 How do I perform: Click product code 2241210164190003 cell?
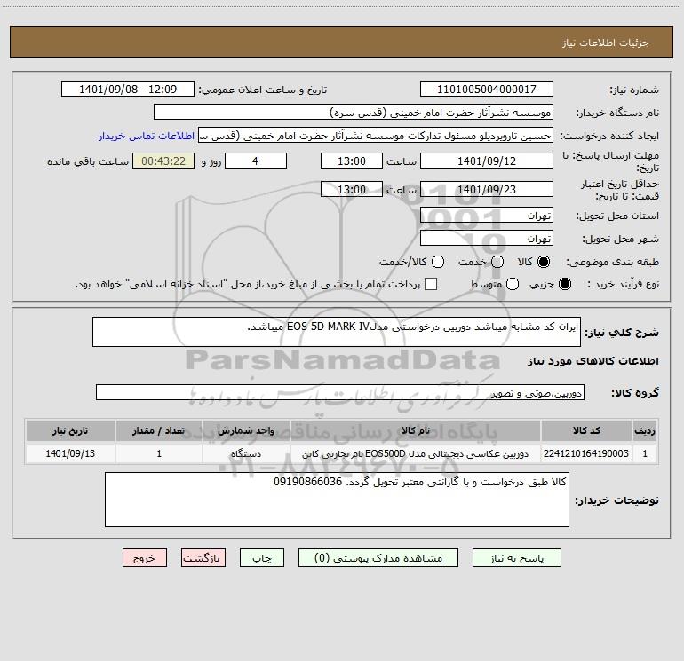coord(586,453)
